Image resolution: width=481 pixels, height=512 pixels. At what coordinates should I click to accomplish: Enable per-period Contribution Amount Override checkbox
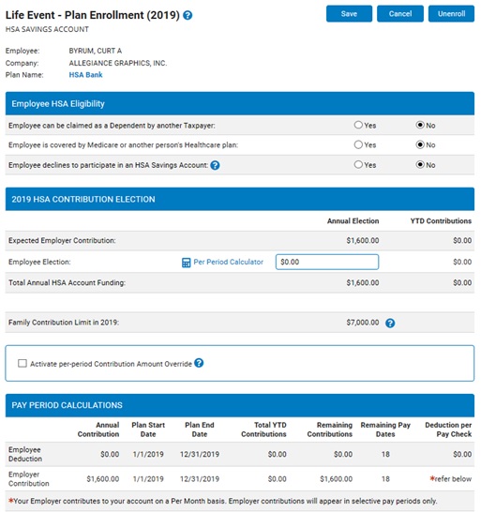tap(23, 364)
